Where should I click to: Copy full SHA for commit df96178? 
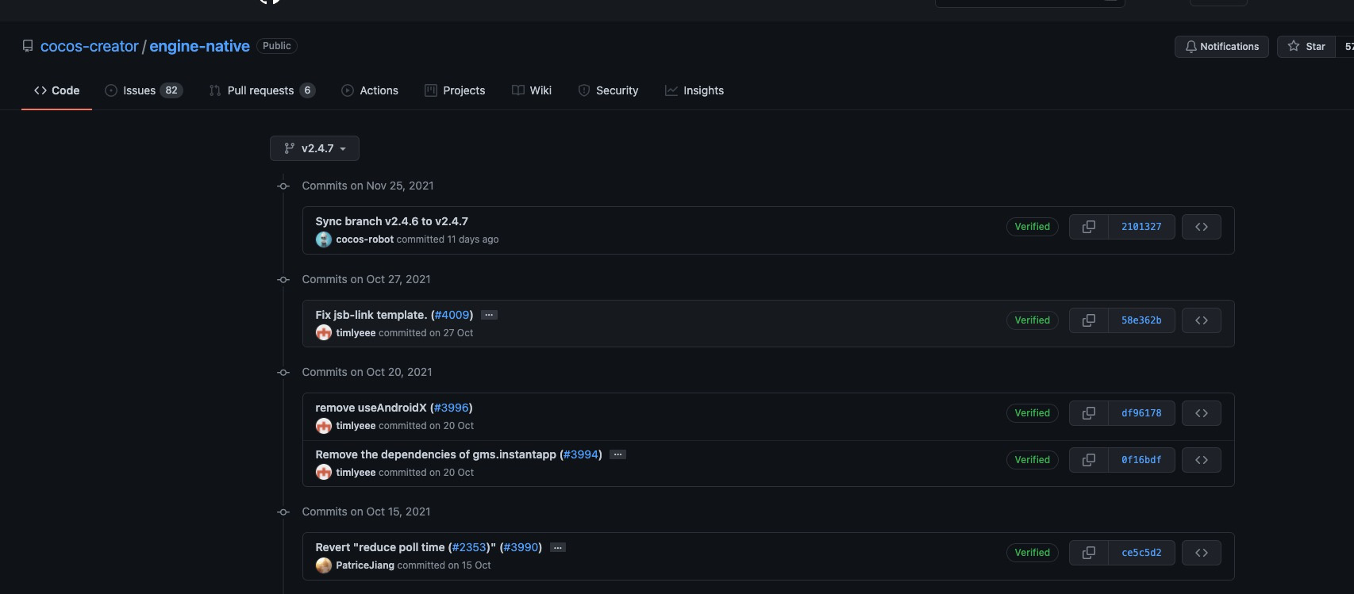(x=1089, y=413)
